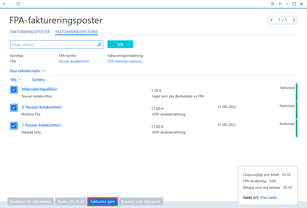307x208 pixels.
Task: Open the 258 Helsingin laskutu... setting selector
Action: tap(125, 61)
